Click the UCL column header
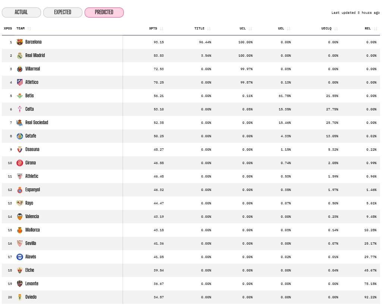The height and width of the screenshot is (305, 383). click(x=243, y=29)
